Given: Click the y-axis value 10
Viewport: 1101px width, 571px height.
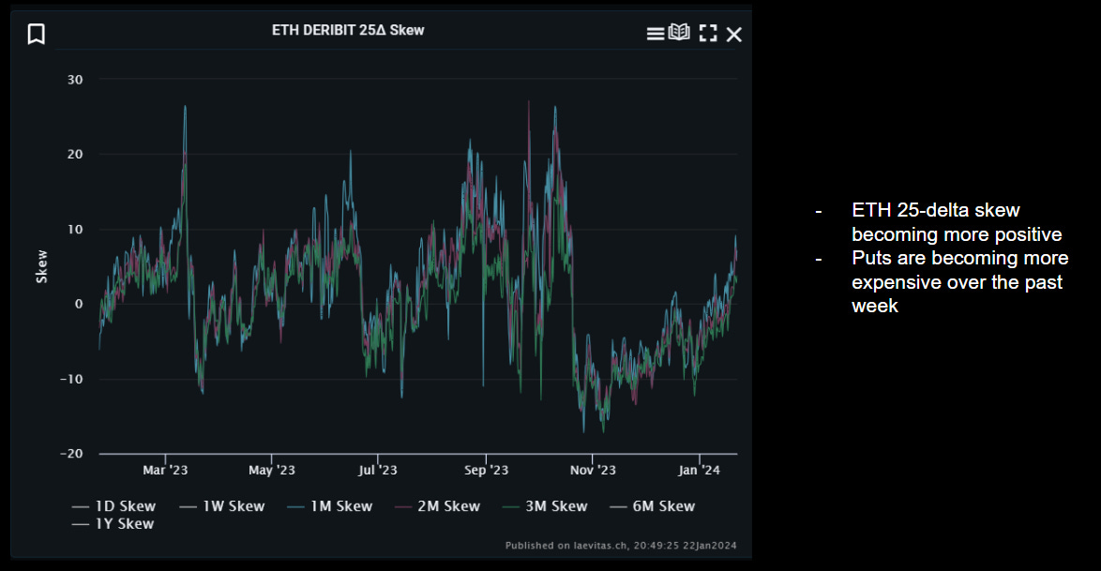Looking at the screenshot, I should pos(75,230).
